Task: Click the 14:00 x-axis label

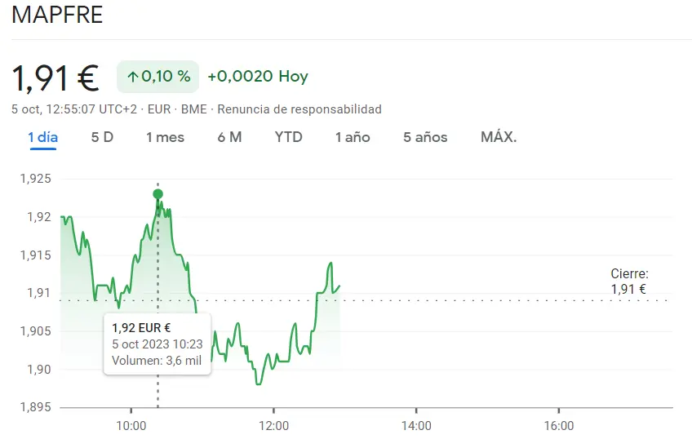Action: click(x=416, y=426)
